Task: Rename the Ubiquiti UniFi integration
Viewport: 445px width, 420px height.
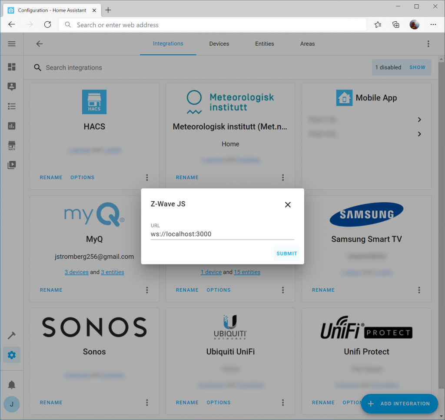Action: (x=187, y=403)
